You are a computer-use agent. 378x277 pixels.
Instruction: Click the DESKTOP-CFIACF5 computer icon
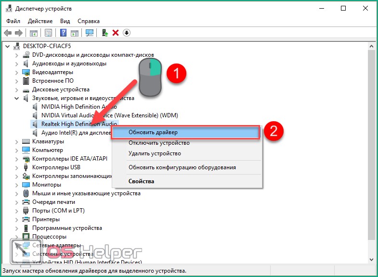[17, 46]
